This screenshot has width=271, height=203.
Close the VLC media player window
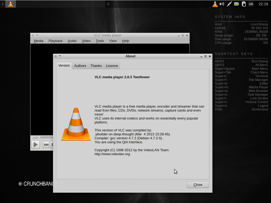tap(187, 35)
